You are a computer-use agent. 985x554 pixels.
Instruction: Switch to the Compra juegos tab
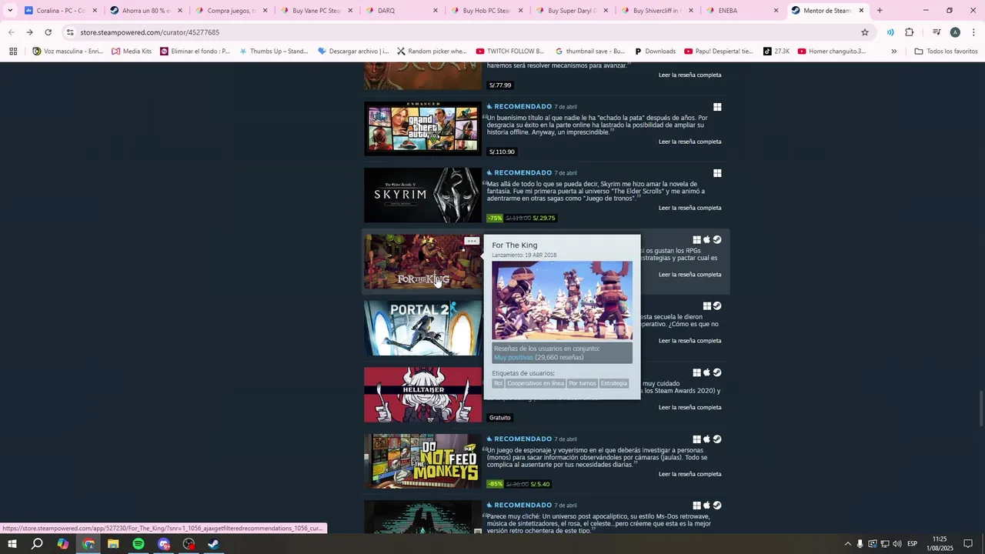pos(229,11)
